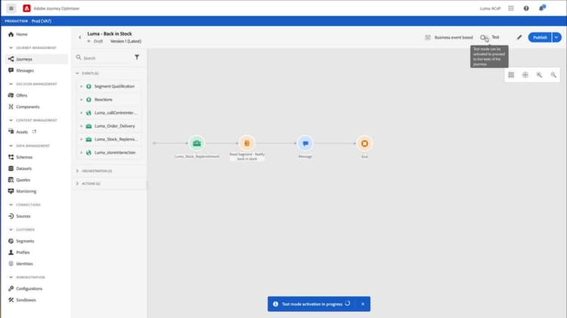Open the hamburger navigation menu

[x=11, y=8]
